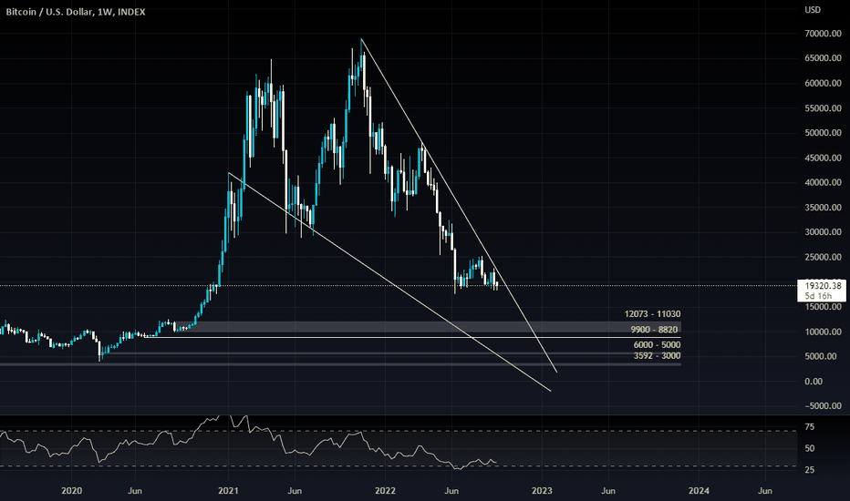Screen dimensions: 850x501
Task: Click the RSI 50 level label
Action: pyautogui.click(x=809, y=448)
